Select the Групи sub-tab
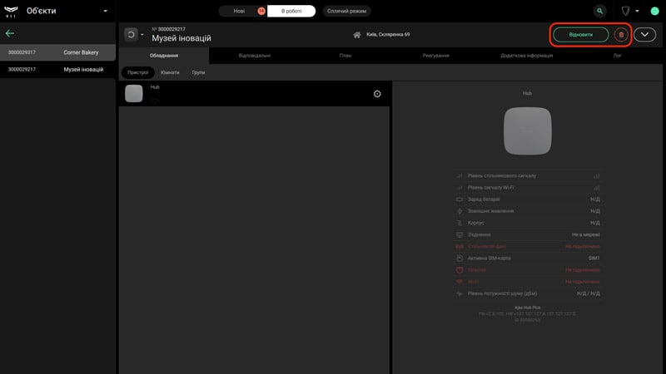 (198, 72)
